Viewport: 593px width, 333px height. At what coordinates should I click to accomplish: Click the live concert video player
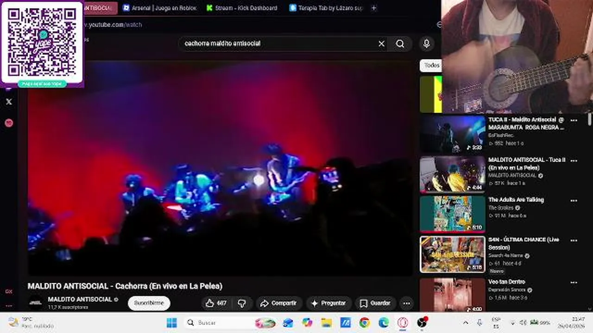[x=221, y=168]
